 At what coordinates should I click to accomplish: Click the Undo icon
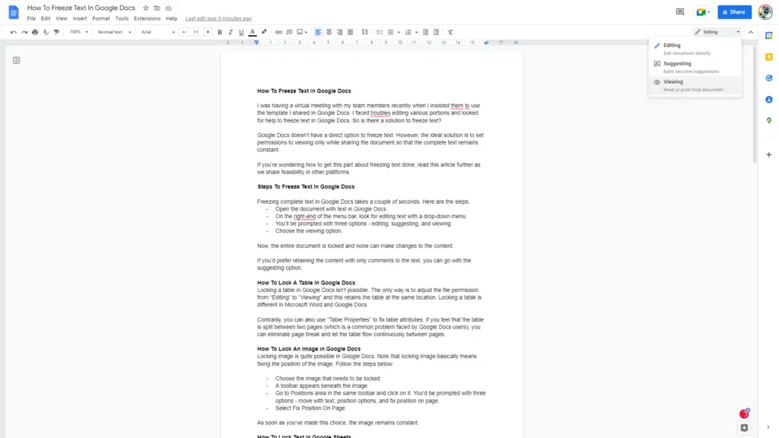coord(14,32)
